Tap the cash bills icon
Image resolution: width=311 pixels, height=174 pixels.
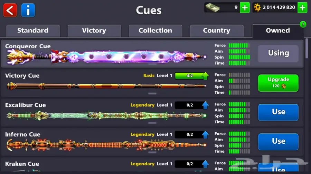tap(213, 8)
